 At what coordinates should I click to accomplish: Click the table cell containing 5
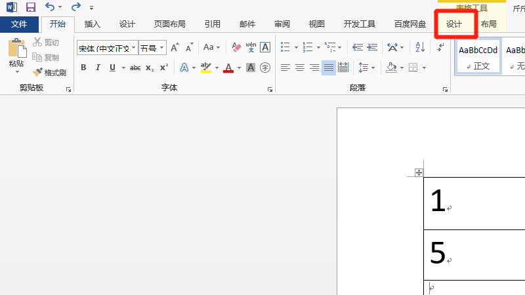click(474, 252)
